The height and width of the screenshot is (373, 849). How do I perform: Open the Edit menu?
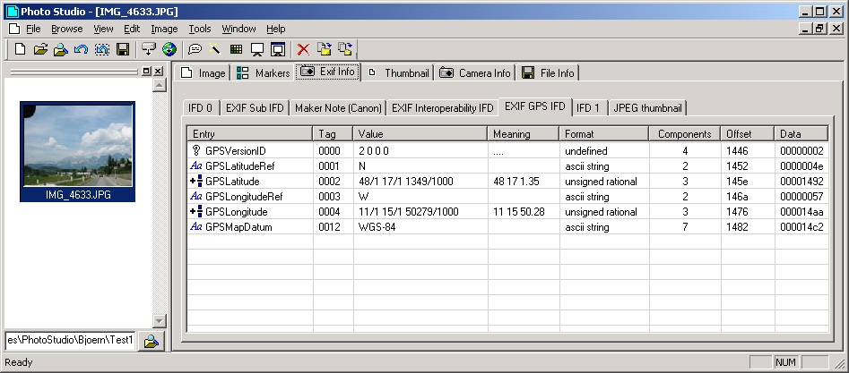click(x=132, y=29)
